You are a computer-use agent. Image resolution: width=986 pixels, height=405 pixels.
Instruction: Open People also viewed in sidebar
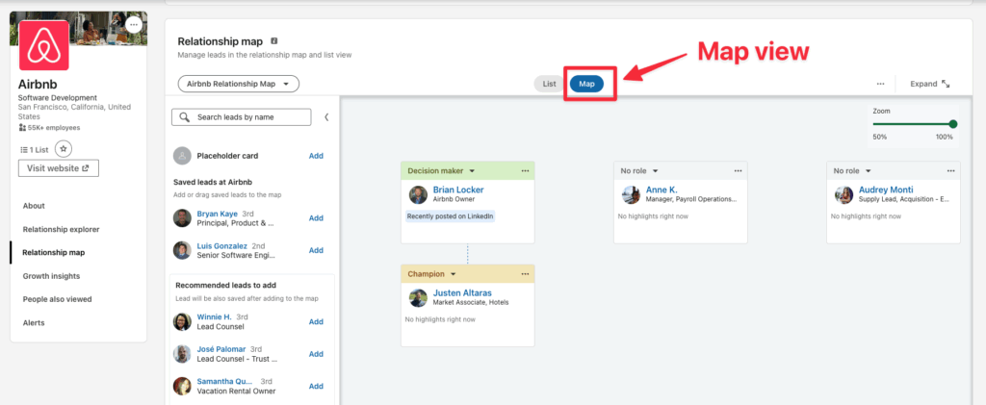coord(57,299)
